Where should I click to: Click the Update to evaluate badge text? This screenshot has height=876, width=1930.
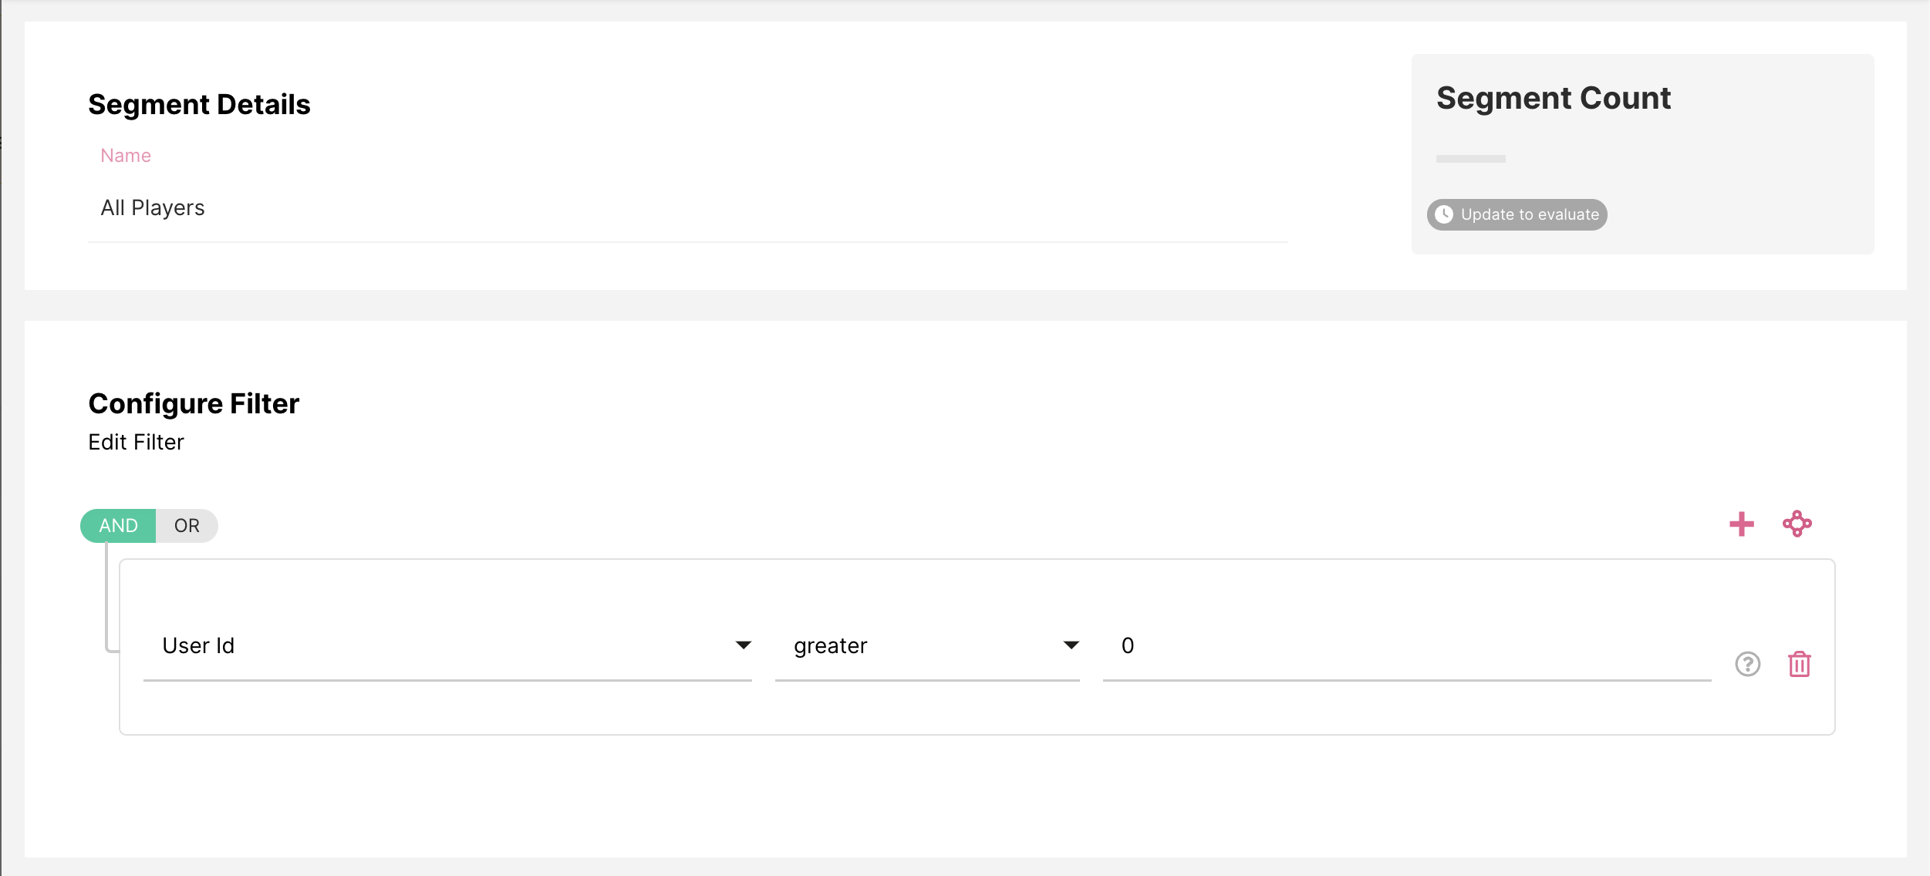coord(1530,214)
